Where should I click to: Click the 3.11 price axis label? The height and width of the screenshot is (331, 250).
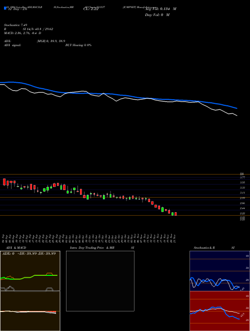pyautogui.click(x=242, y=193)
